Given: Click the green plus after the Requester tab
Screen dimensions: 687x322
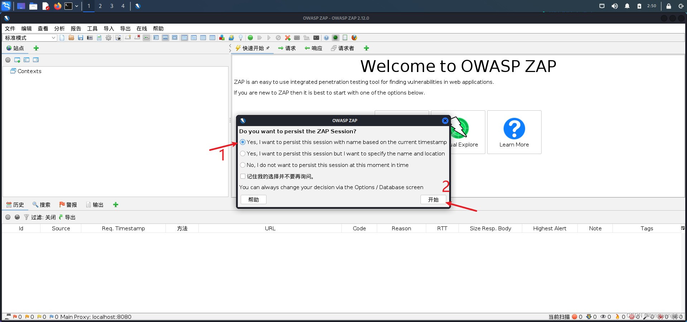Looking at the screenshot, I should click(x=366, y=48).
